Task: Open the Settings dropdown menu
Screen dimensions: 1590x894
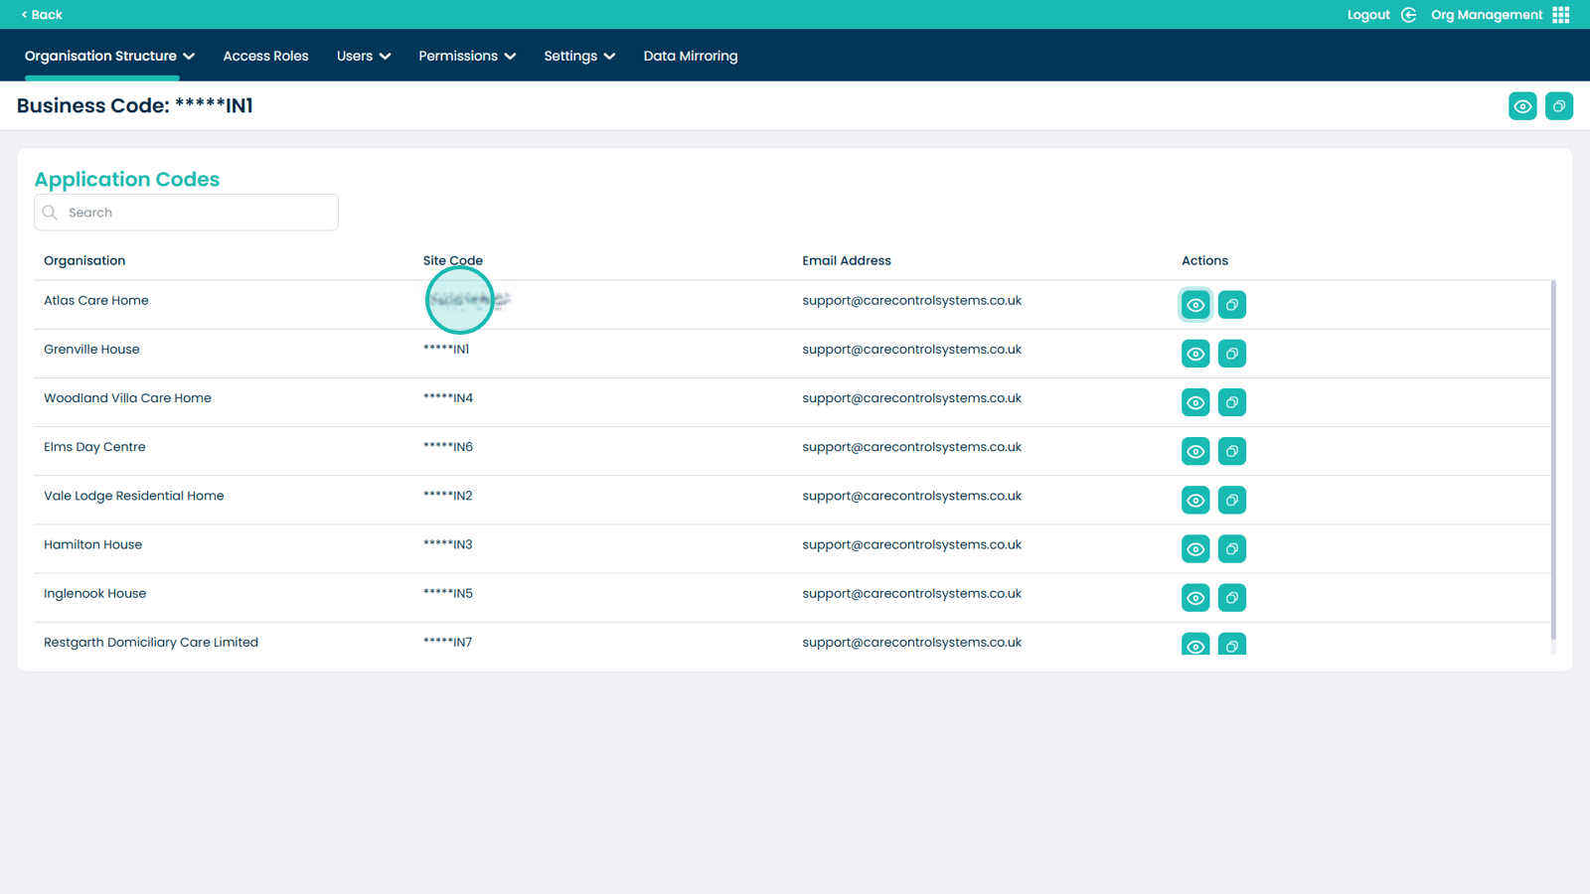Action: (x=578, y=56)
